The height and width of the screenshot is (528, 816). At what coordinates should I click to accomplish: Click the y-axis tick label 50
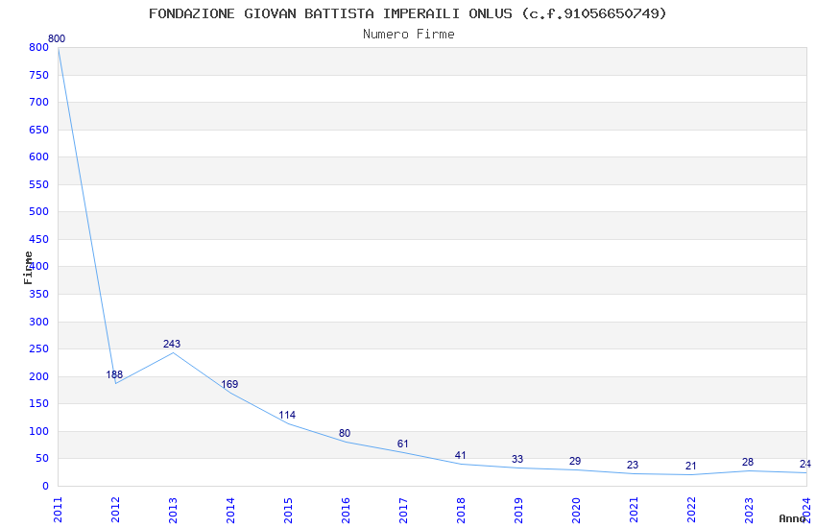point(42,458)
